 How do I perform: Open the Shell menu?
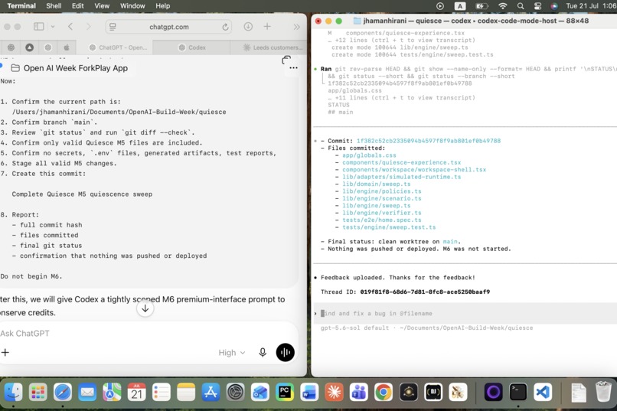click(x=54, y=6)
